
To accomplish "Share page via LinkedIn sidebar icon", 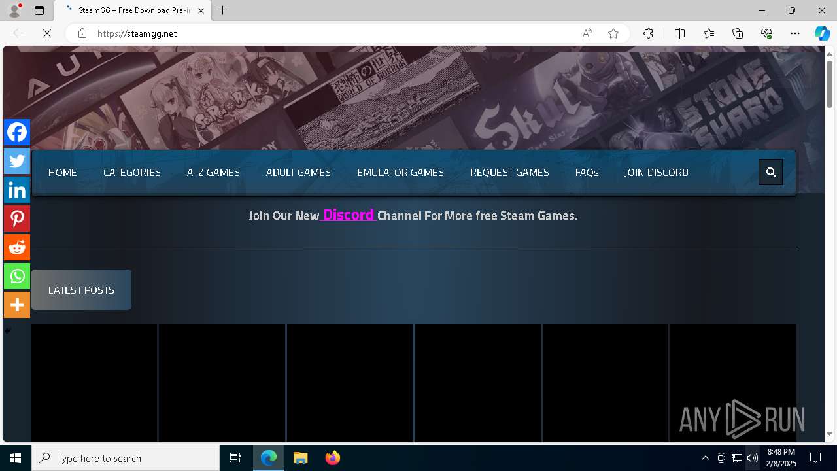I will (17, 190).
